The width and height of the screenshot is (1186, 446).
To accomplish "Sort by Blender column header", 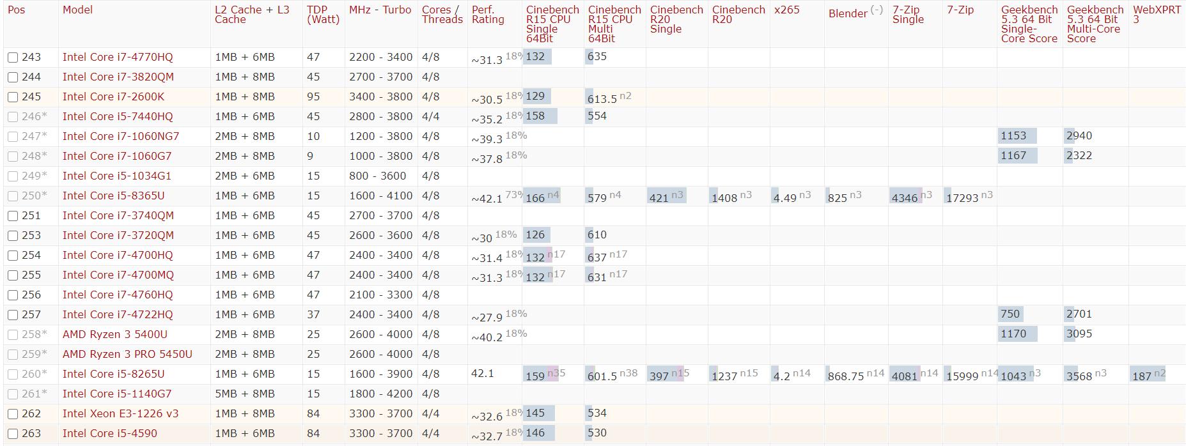I will click(848, 13).
